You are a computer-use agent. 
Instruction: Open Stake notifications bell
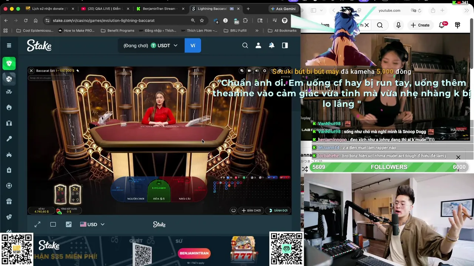coord(271,45)
